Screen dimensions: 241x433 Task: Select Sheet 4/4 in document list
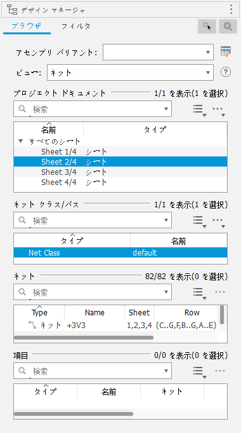click(x=120, y=182)
